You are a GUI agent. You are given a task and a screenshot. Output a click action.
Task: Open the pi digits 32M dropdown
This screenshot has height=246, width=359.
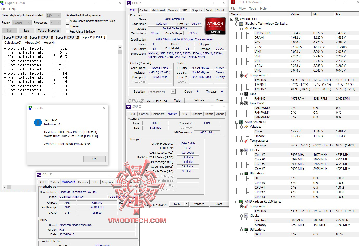tap(54, 15)
